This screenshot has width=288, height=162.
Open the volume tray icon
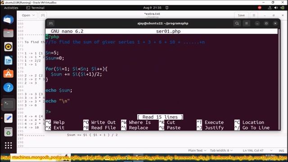click(276, 8)
